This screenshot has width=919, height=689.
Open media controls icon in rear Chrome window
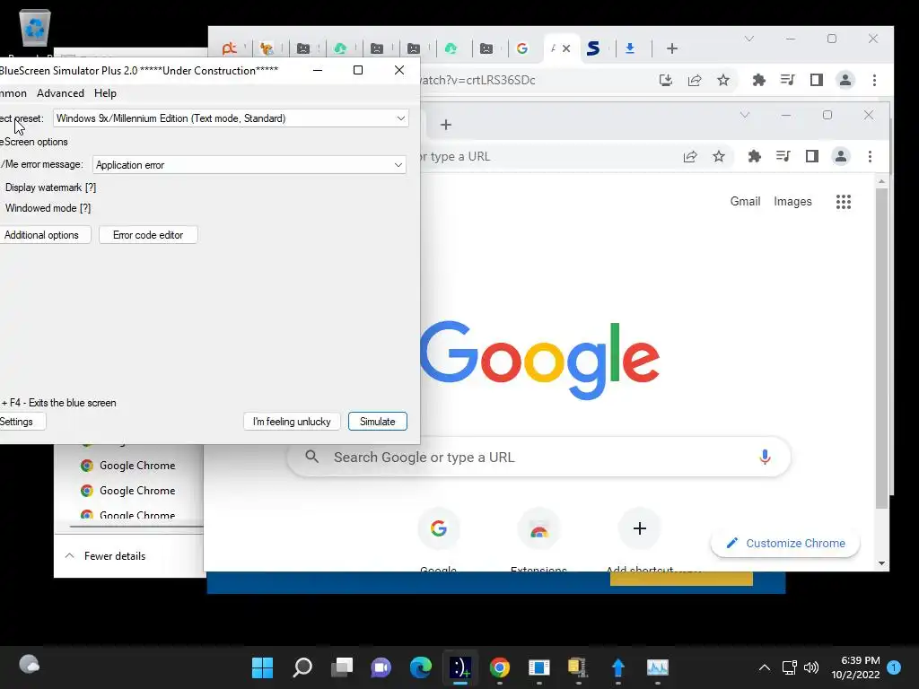[788, 80]
